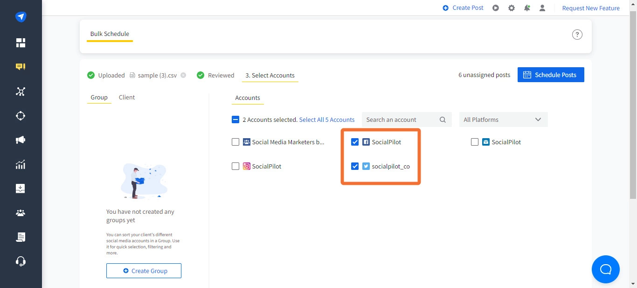This screenshot has width=637, height=288.
Task: Click the help question mark icon
Action: (577, 35)
